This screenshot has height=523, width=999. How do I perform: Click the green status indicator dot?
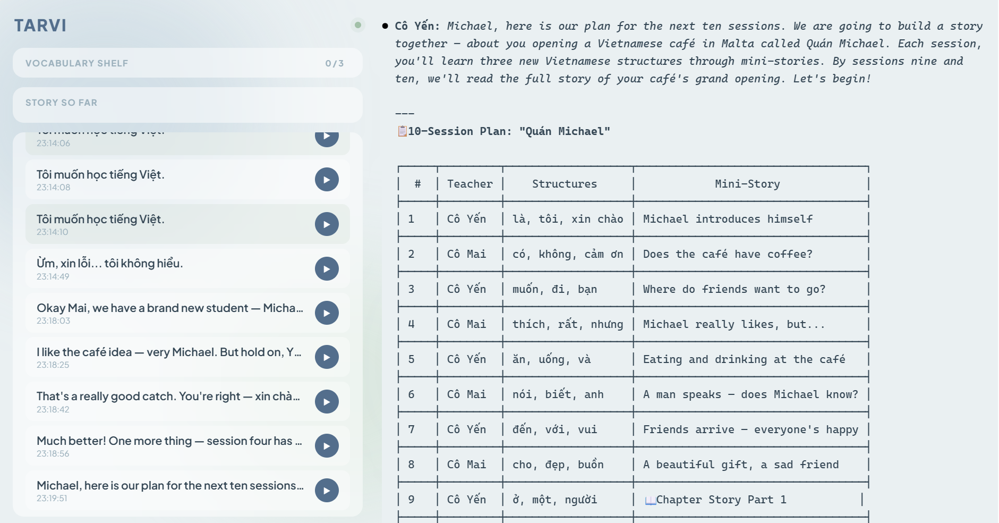tap(358, 25)
